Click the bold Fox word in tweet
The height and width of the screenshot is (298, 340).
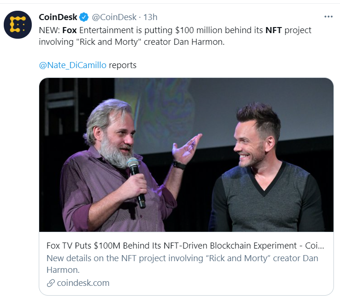[70, 30]
